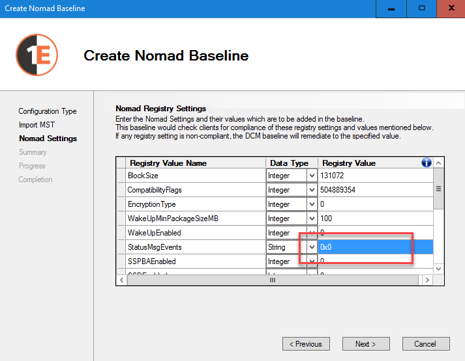Click the blue info icon in table header

click(x=427, y=163)
